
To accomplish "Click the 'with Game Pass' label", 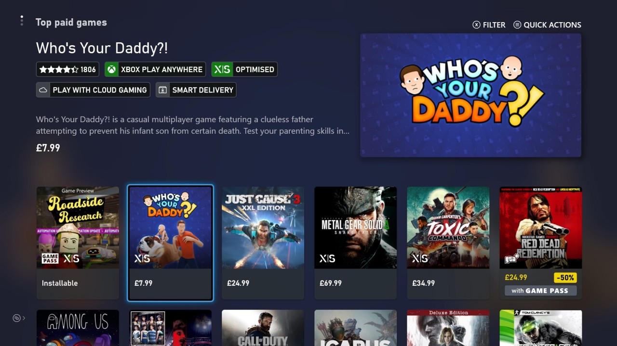I will 540,291.
